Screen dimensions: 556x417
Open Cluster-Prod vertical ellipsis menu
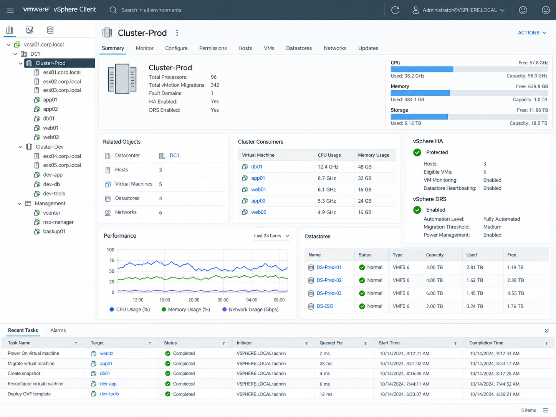tap(177, 33)
